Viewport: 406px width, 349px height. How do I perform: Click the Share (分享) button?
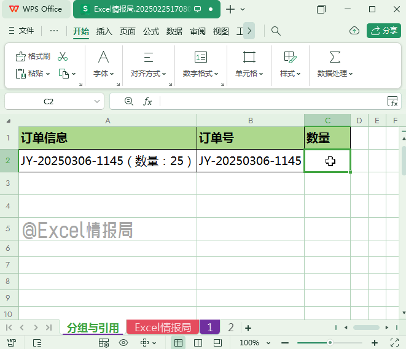pyautogui.click(x=384, y=31)
